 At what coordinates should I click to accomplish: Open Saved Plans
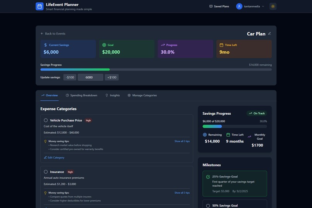pyautogui.click(x=219, y=6)
